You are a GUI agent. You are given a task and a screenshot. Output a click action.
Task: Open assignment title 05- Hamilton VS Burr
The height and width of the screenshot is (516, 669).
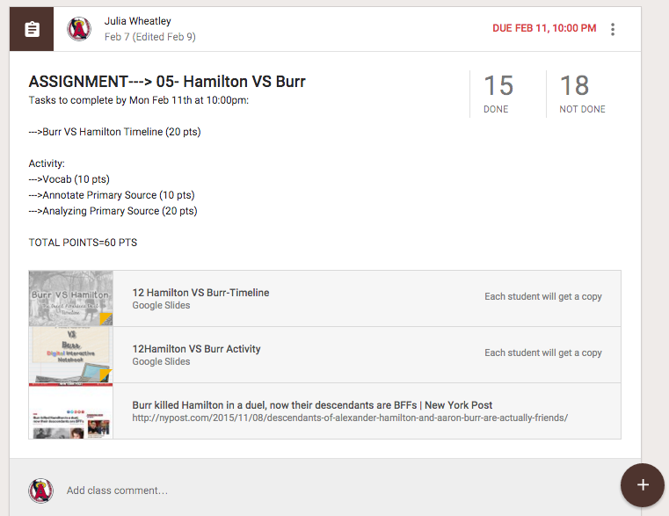point(167,81)
